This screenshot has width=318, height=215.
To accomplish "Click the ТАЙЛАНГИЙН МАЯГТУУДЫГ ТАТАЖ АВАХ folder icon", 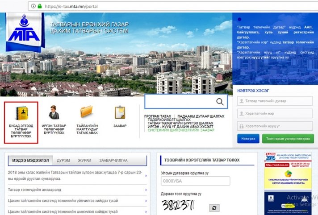I will coord(86,112).
